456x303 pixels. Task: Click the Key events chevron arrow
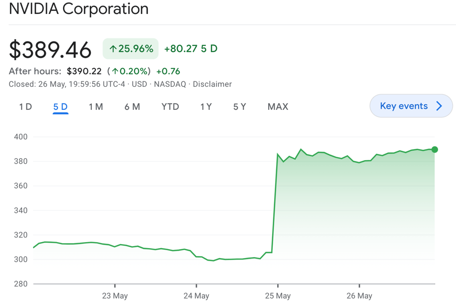click(x=440, y=106)
